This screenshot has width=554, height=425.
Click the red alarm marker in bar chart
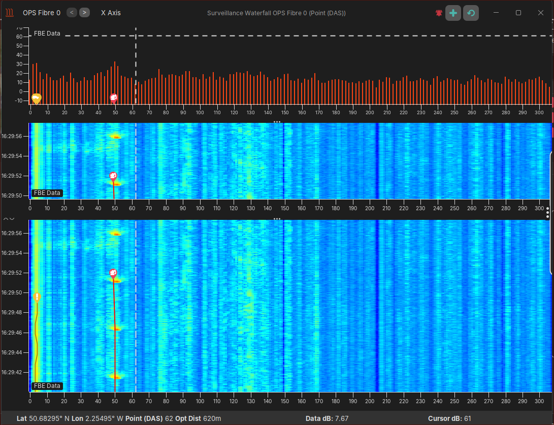coord(114,97)
